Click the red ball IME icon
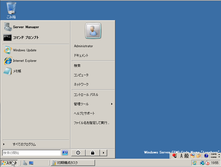Screen dimensions: 221x167 pyautogui.click(x=175, y=156)
